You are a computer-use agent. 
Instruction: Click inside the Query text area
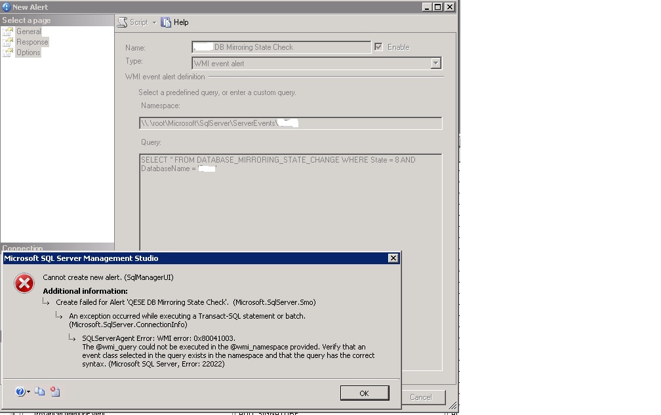(x=290, y=202)
